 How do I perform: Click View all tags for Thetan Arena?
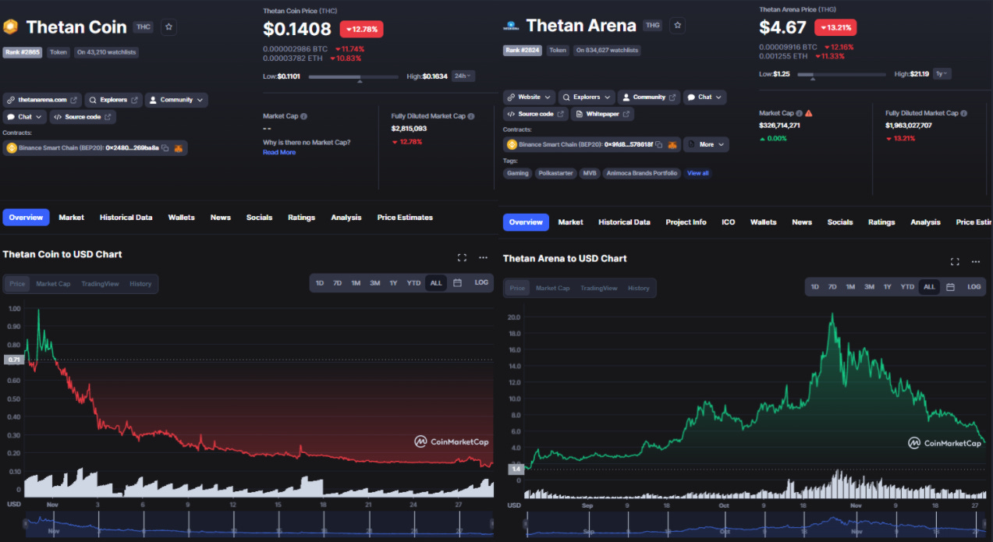click(x=698, y=173)
